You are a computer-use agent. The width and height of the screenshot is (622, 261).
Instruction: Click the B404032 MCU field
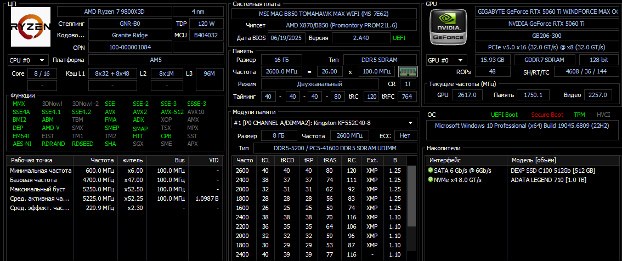[206, 35]
